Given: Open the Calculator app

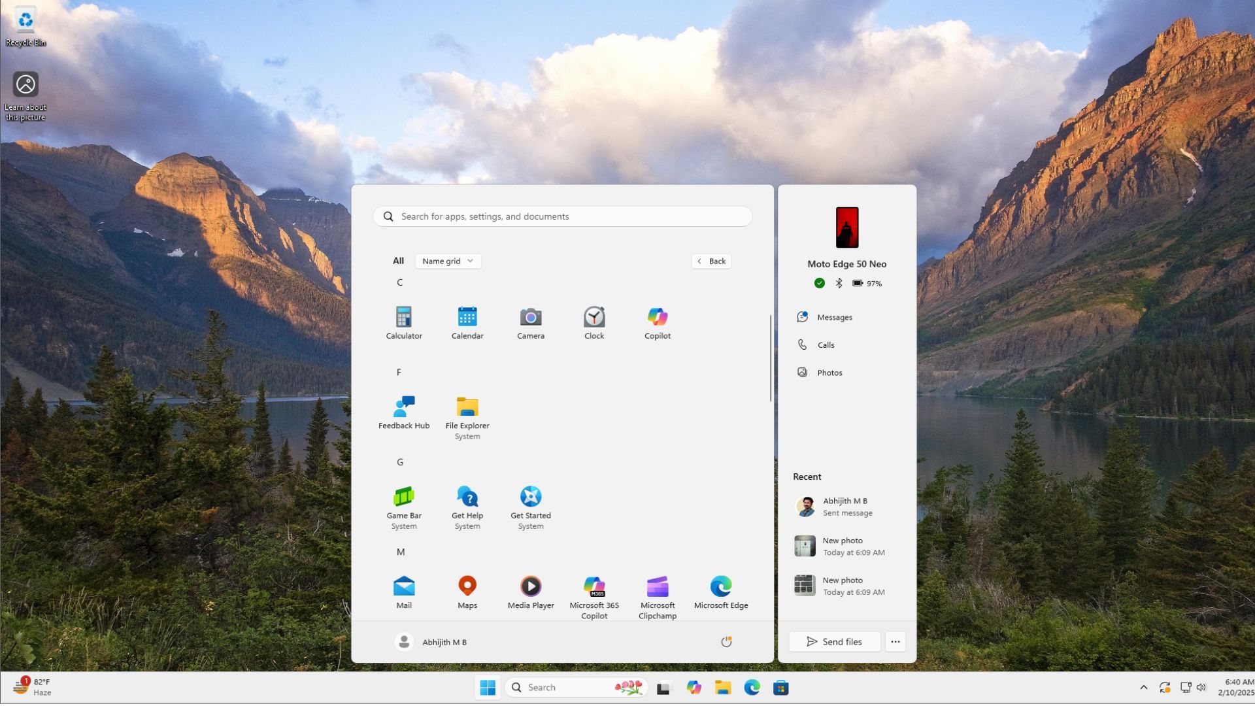Looking at the screenshot, I should click(x=403, y=322).
